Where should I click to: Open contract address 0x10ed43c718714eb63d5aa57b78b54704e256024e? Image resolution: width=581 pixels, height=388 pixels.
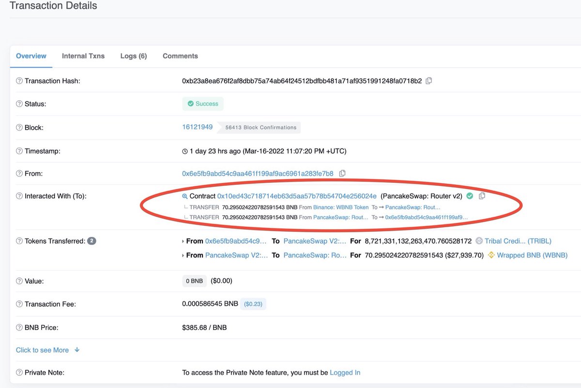297,196
